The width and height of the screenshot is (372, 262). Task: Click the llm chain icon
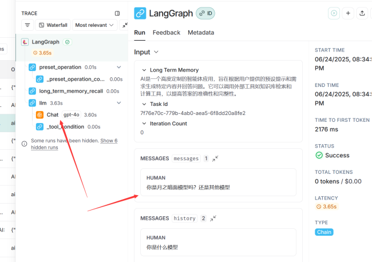point(32,103)
